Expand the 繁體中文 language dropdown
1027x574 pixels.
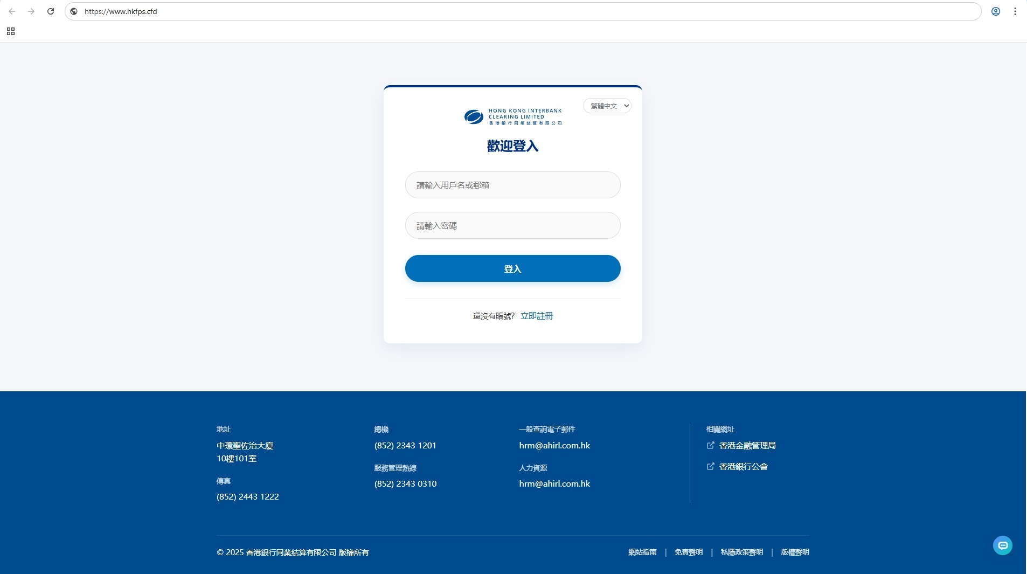pyautogui.click(x=607, y=106)
